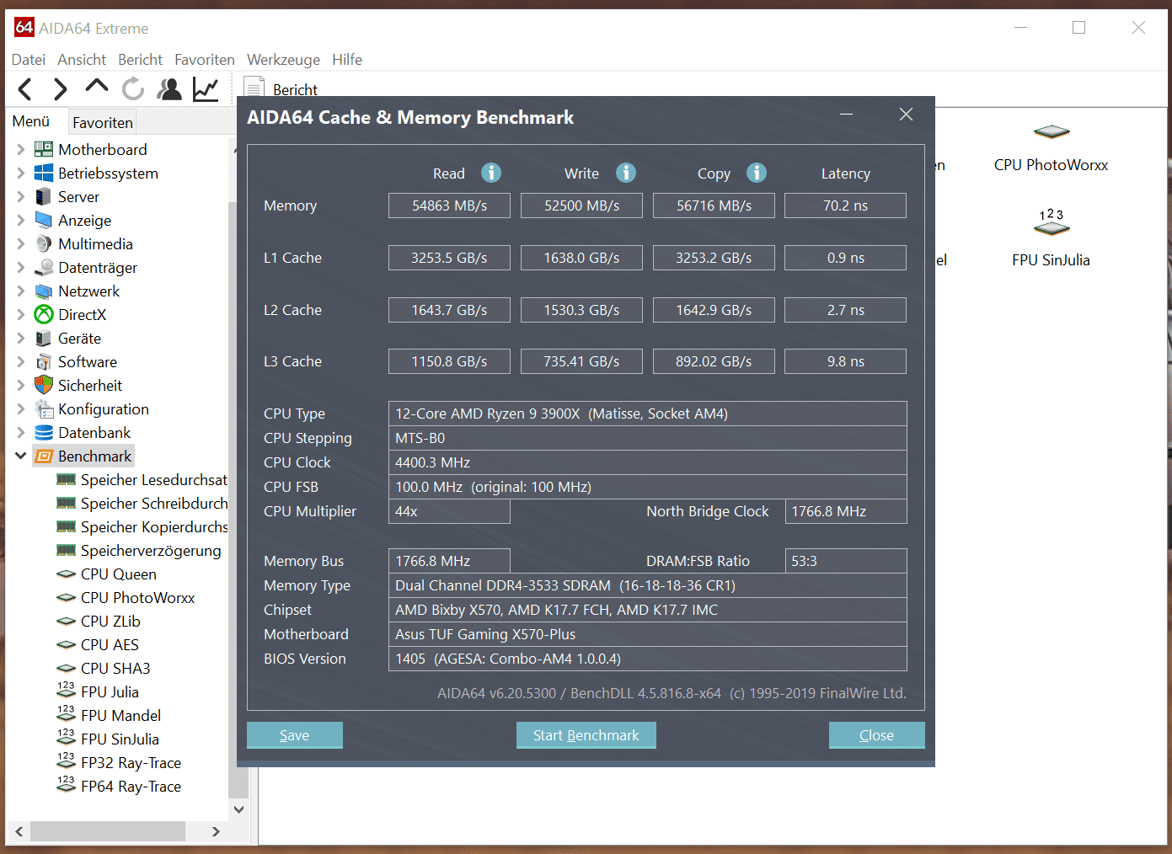Click the Memory Read 54863 MB/s field
The image size is (1172, 854).
coord(449,205)
